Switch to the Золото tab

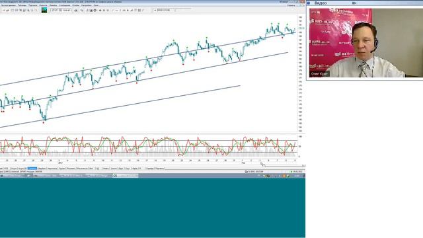coord(114,169)
